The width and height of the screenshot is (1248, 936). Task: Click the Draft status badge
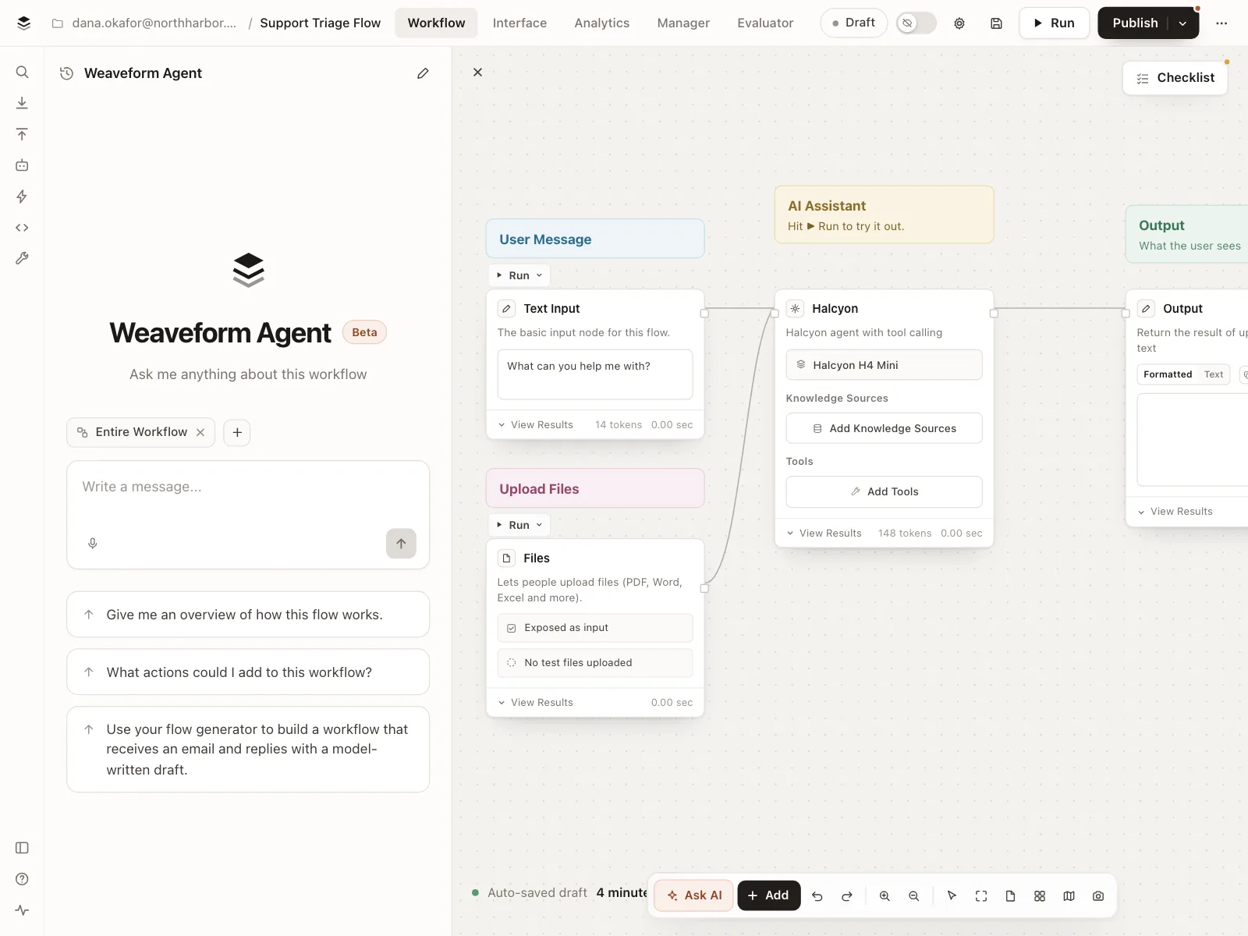853,23
